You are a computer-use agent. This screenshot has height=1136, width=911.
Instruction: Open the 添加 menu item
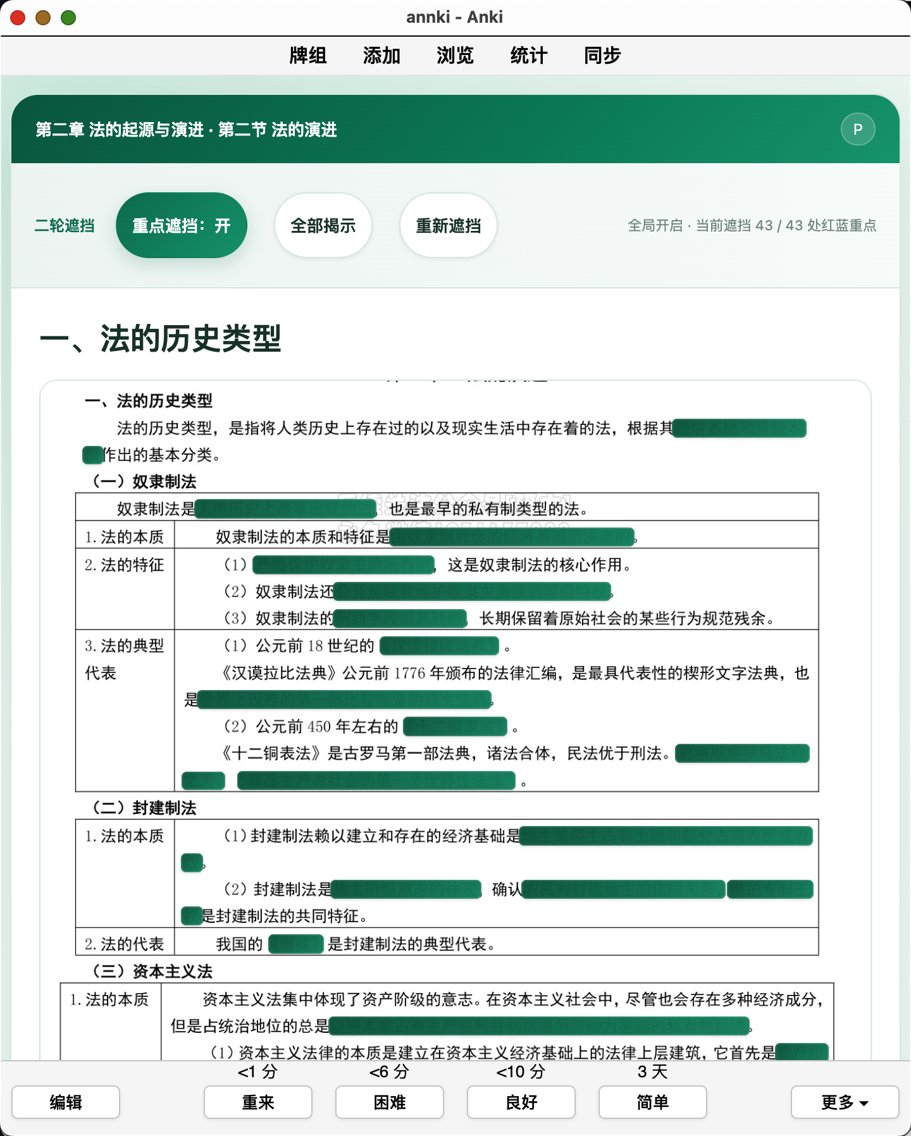[381, 56]
